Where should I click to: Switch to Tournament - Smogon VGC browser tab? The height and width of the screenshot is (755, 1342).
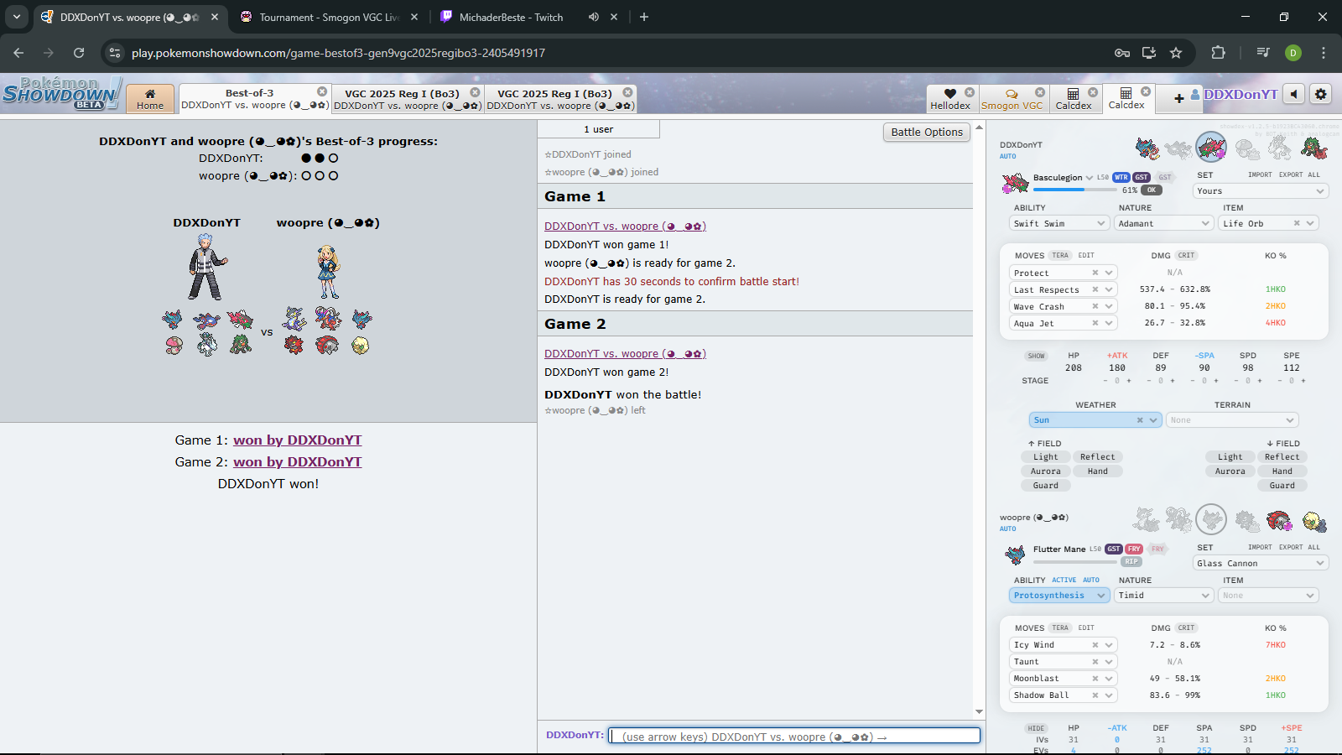[x=329, y=17]
